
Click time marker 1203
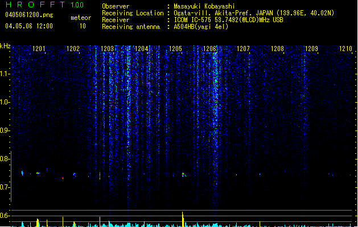[x=107, y=49]
